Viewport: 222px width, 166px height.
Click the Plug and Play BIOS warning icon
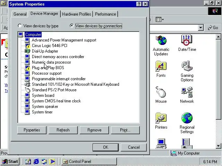point(27,68)
